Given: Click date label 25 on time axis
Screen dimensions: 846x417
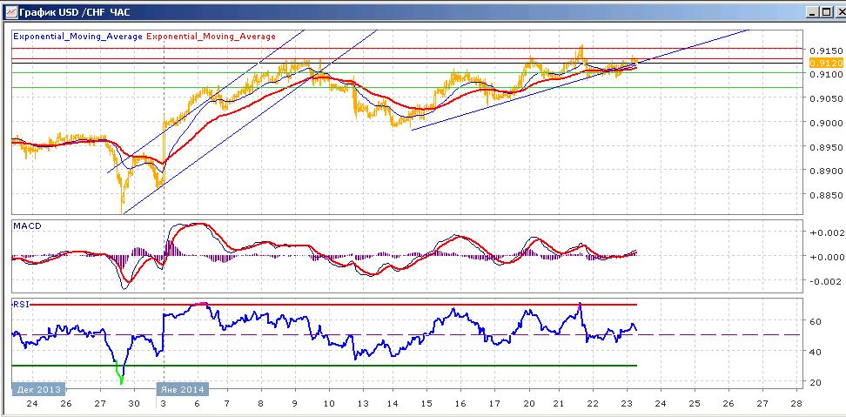Looking at the screenshot, I should (x=695, y=404).
